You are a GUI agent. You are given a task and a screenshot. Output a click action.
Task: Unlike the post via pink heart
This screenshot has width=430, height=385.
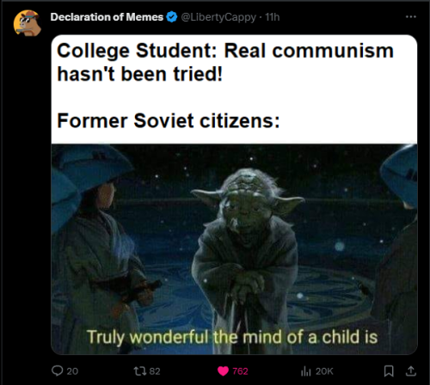pyautogui.click(x=223, y=371)
